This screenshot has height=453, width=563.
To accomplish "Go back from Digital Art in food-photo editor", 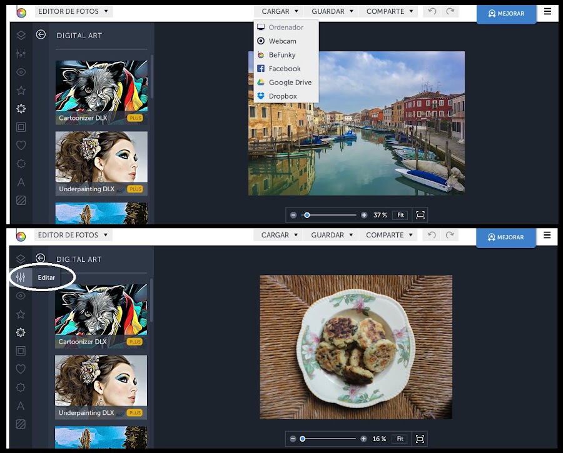I will pyautogui.click(x=41, y=258).
